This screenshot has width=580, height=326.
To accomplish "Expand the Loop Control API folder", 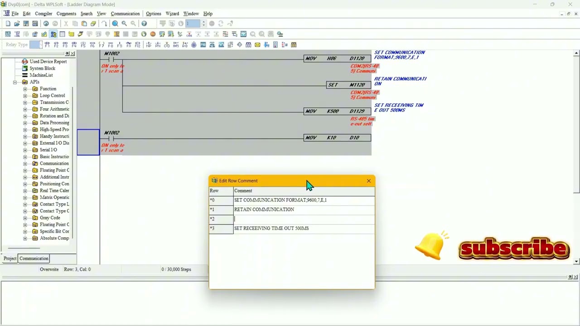I will (25, 96).
